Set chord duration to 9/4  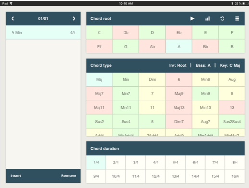point(96,176)
